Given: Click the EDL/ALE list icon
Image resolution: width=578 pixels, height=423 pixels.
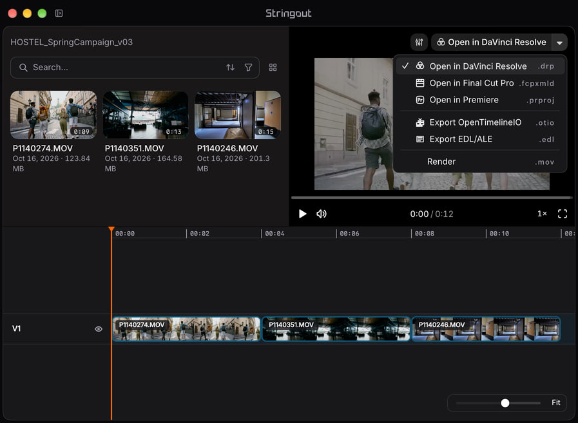Looking at the screenshot, I should coord(420,139).
